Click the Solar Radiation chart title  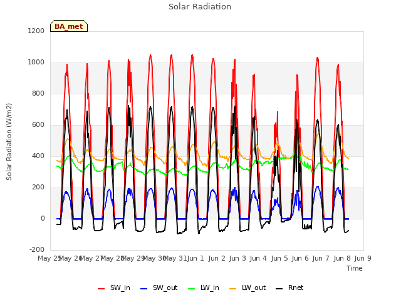[x=200, y=7]
